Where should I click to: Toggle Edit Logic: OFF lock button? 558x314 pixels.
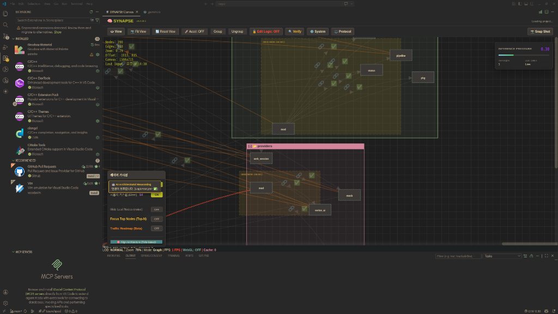tap(266, 31)
